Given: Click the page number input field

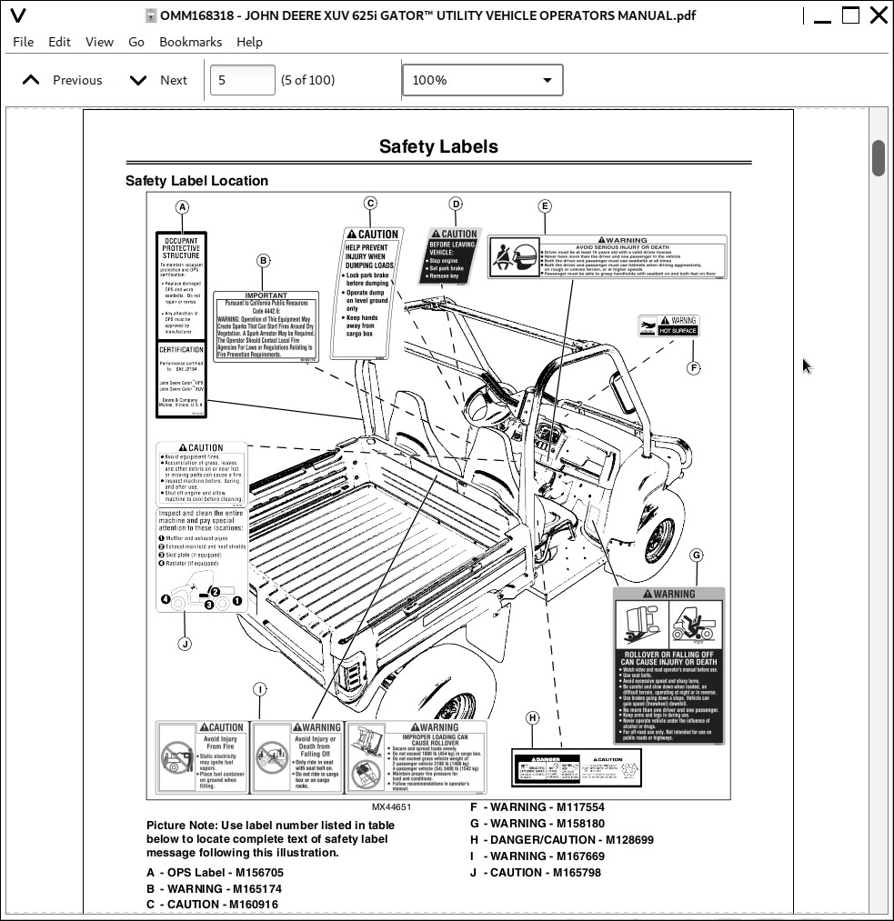Looking at the screenshot, I should [x=242, y=80].
